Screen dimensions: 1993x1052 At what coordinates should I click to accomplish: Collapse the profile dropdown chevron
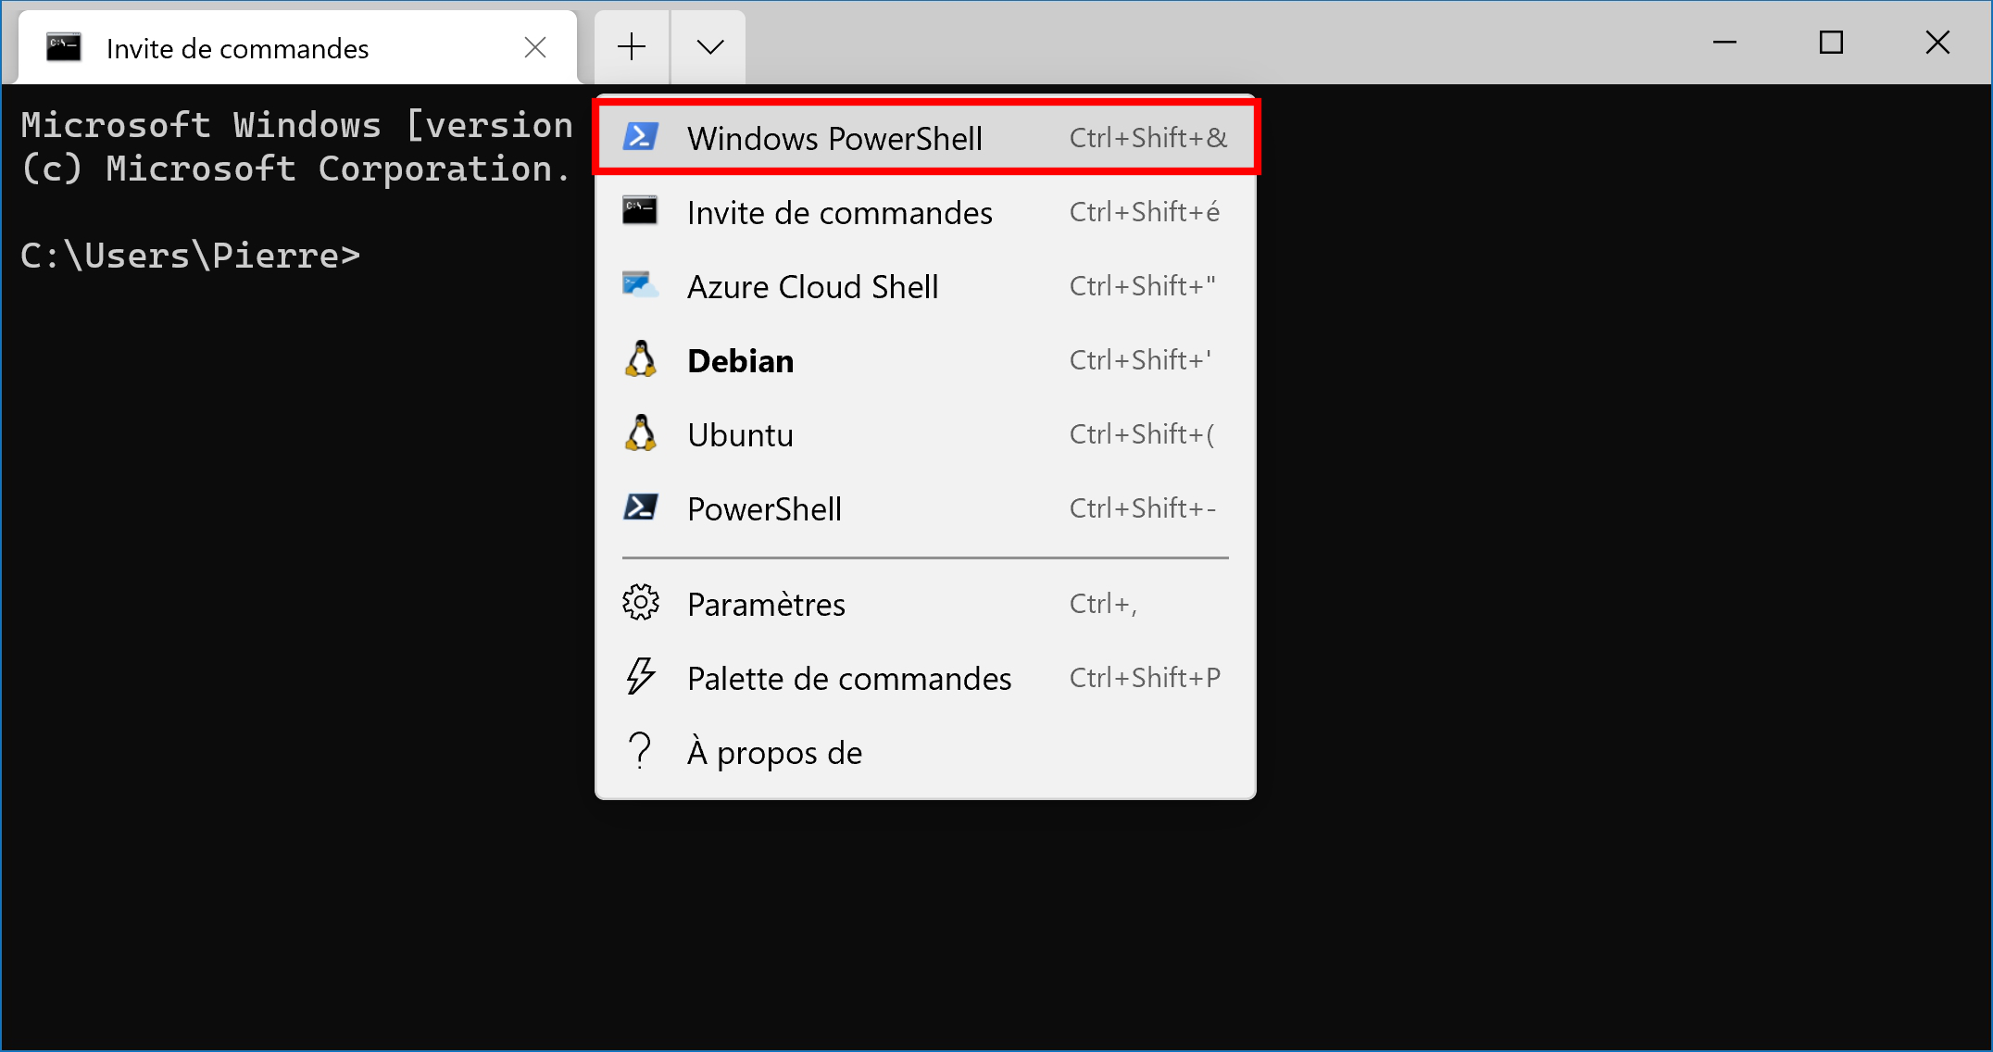709,46
